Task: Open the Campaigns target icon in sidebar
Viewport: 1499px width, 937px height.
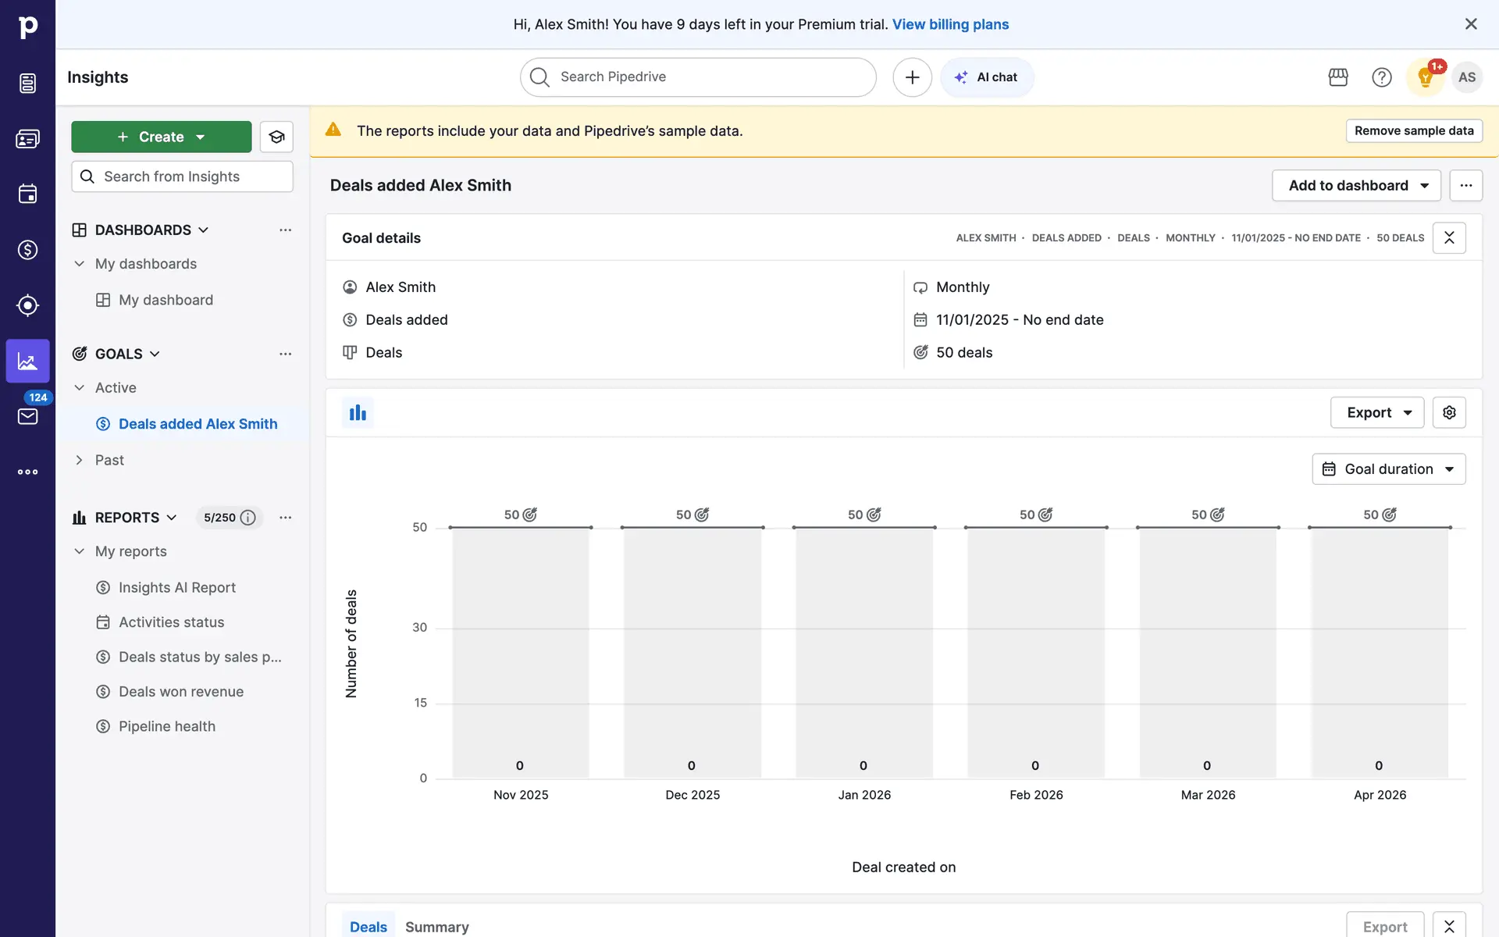Action: click(x=27, y=305)
